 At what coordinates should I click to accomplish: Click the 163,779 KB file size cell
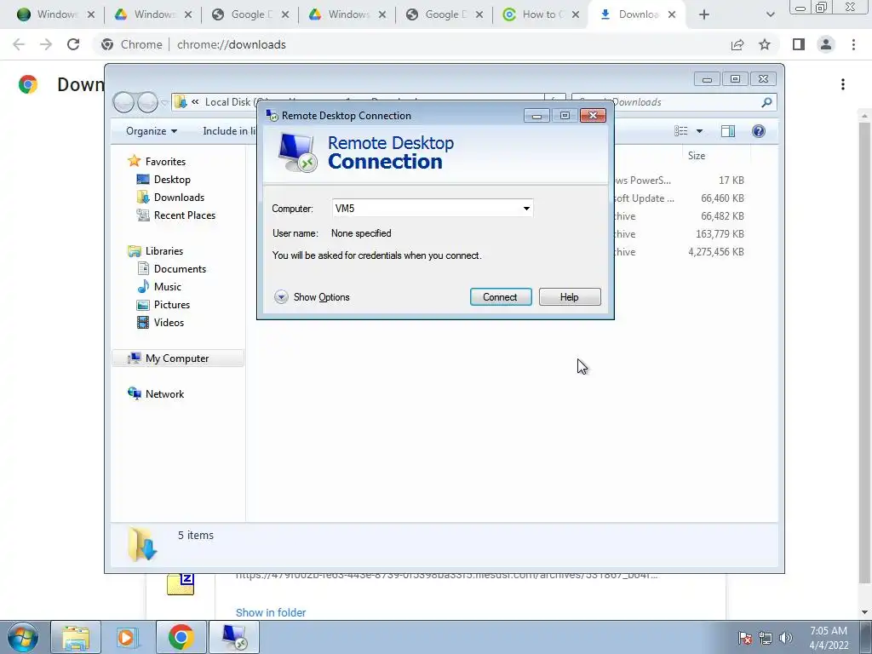pyautogui.click(x=720, y=234)
